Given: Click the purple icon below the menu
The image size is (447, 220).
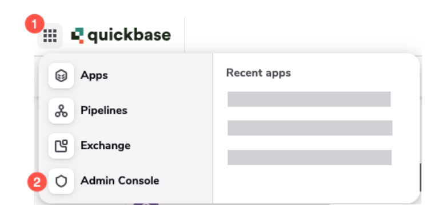Looking at the screenshot, I should pos(146,204).
